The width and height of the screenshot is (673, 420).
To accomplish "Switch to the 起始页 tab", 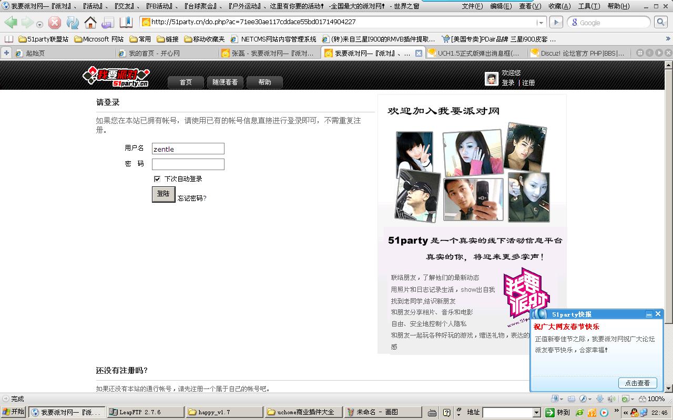I will pyautogui.click(x=63, y=53).
